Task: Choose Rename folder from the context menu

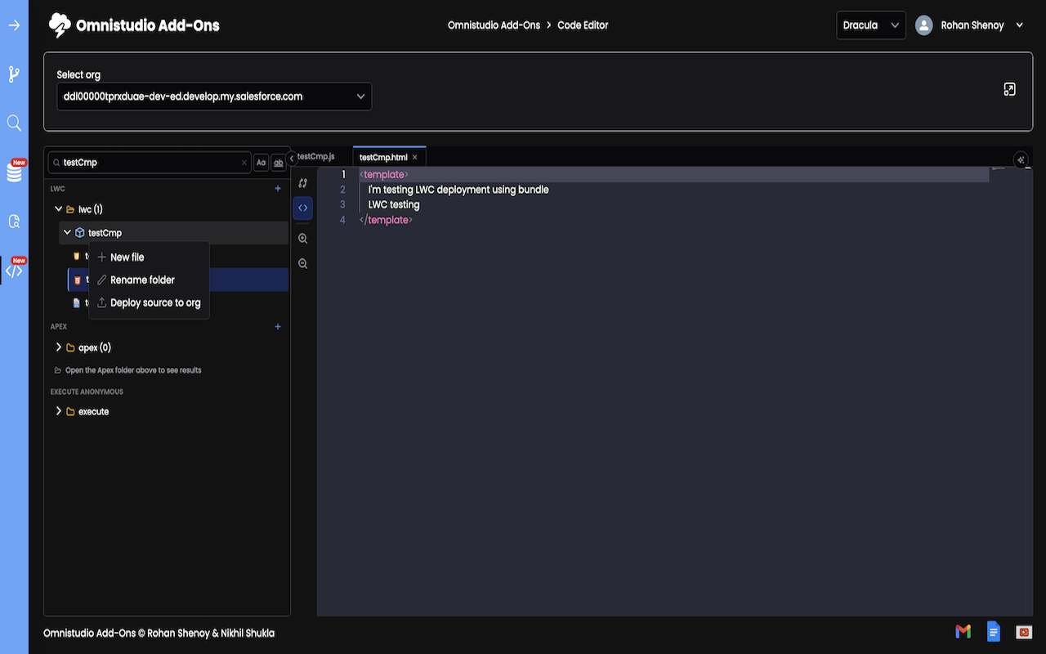Action: pos(149,280)
